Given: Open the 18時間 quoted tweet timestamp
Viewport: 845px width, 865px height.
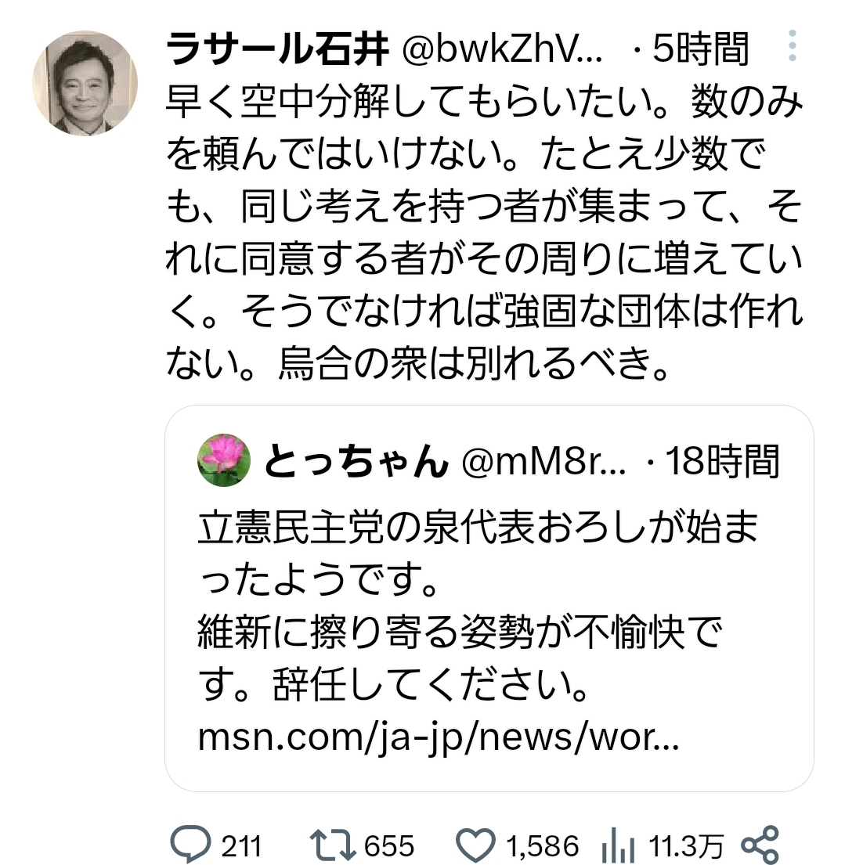Looking at the screenshot, I should (x=723, y=461).
